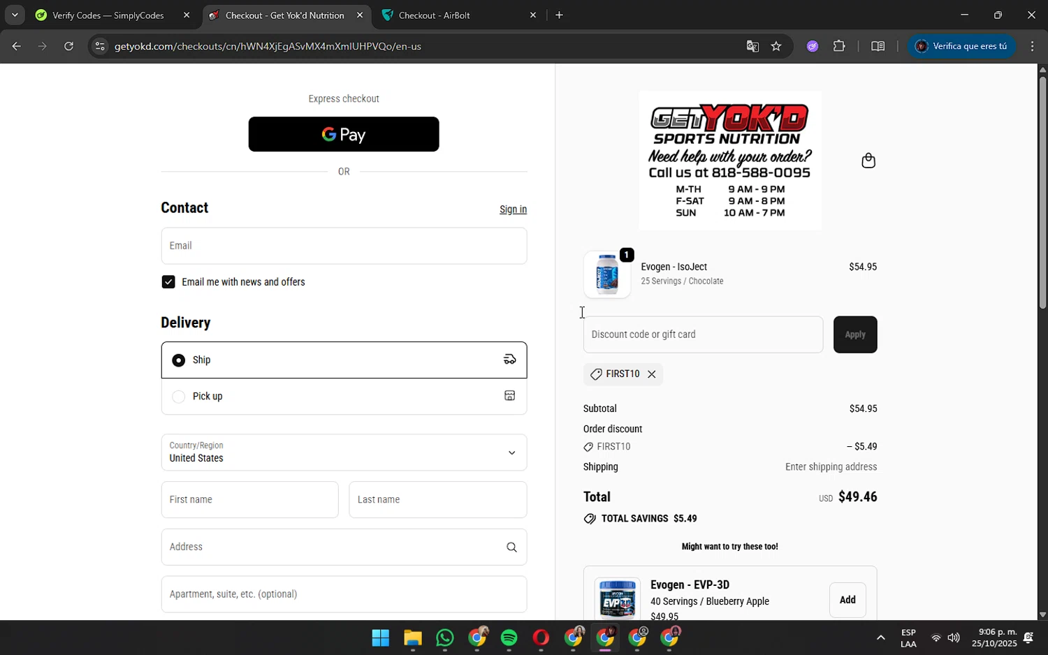
Task: Select the Pick up delivery radio button
Action: coord(179,397)
